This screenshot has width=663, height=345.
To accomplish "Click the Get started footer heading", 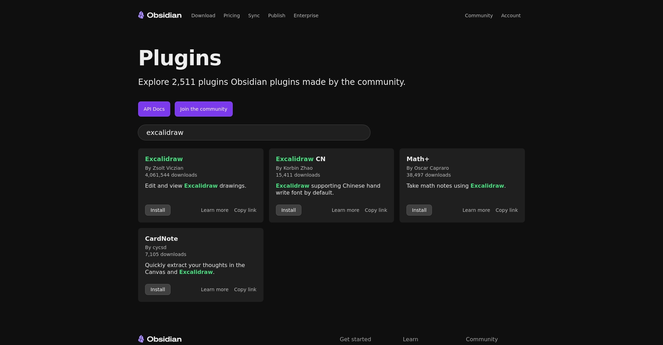I will pos(355,339).
